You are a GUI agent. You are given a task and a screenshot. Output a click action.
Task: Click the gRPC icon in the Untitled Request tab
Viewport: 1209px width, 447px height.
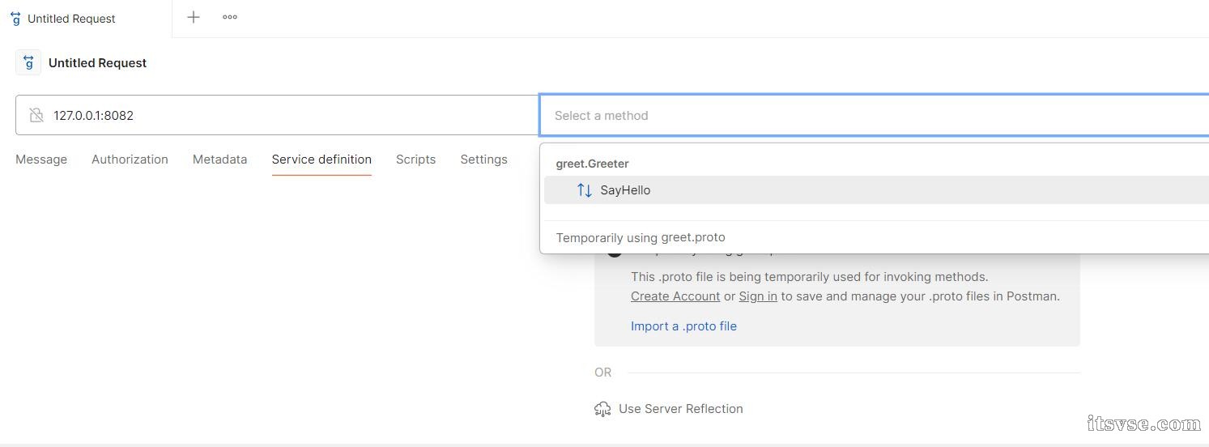[15, 18]
